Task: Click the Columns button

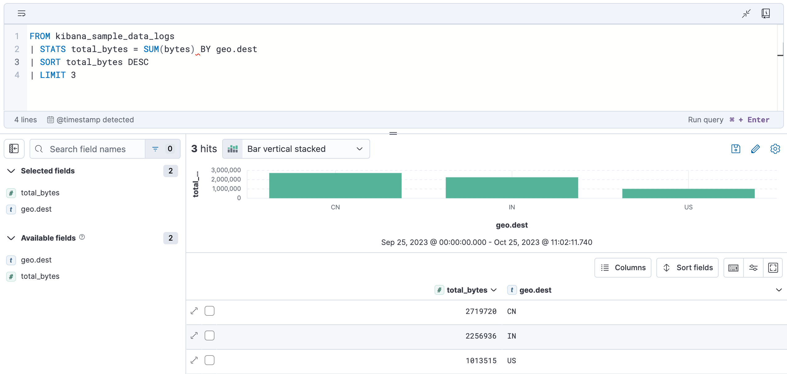Action: coord(623,267)
